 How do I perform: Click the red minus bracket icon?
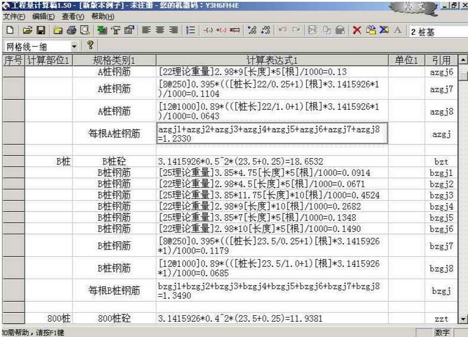point(207,30)
